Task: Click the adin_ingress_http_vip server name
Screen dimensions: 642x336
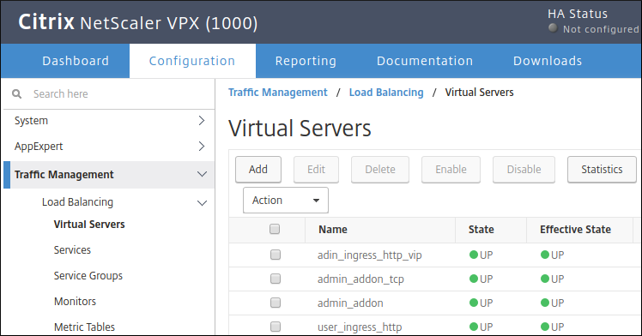Action: pyautogui.click(x=370, y=255)
